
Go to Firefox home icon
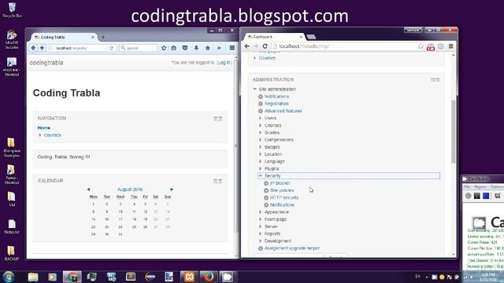(208, 48)
